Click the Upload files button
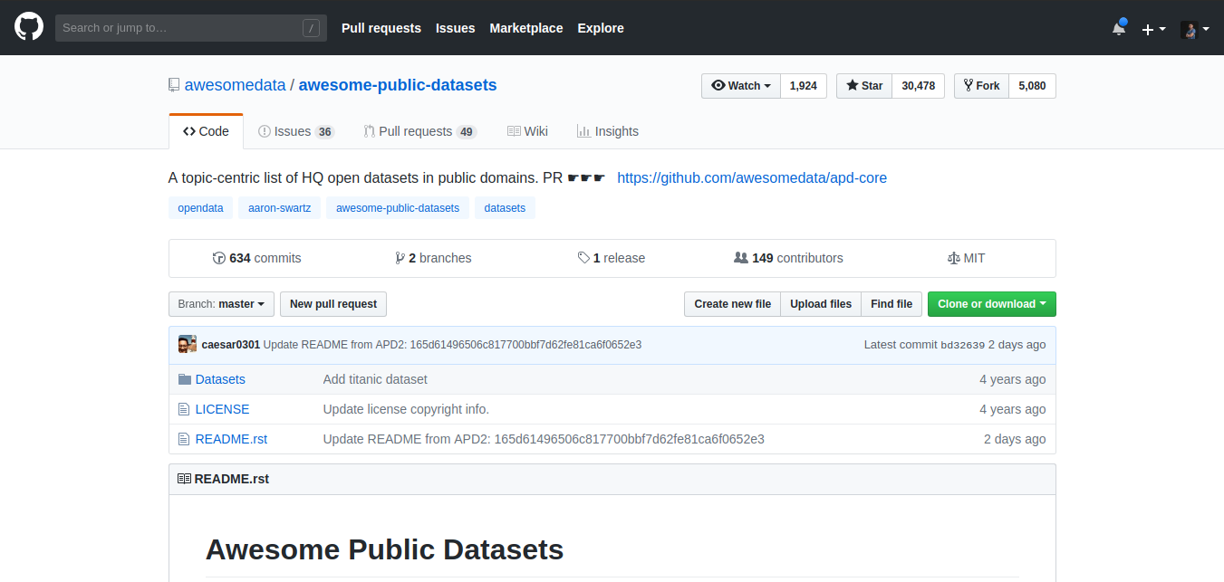The width and height of the screenshot is (1224, 582). point(821,304)
